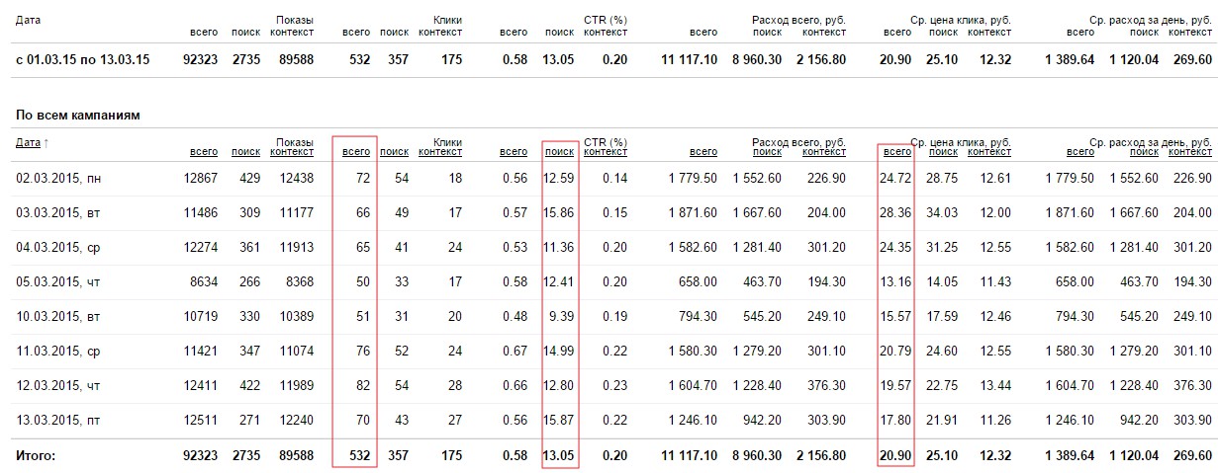
Task: Click the По всем кампаниям heading
Action: (77, 116)
